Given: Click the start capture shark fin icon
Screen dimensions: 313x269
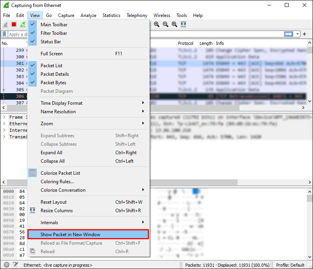Looking at the screenshot, I should pos(5,24).
